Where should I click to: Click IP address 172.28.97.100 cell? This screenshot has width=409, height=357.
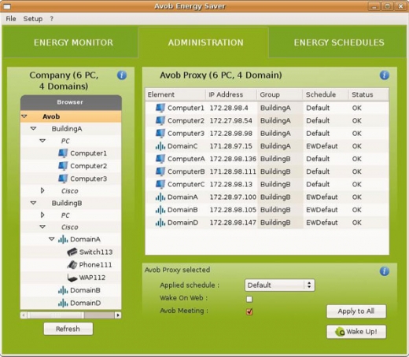233,197
